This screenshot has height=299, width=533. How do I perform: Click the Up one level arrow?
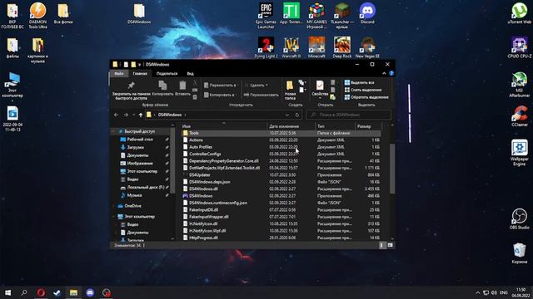(x=141, y=115)
